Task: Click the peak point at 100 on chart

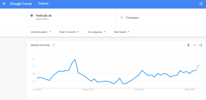Action: (x=75, y=59)
